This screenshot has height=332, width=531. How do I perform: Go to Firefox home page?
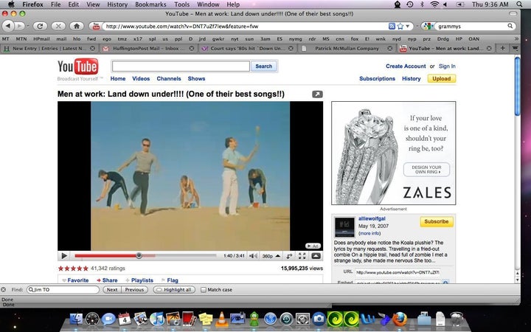click(x=77, y=26)
